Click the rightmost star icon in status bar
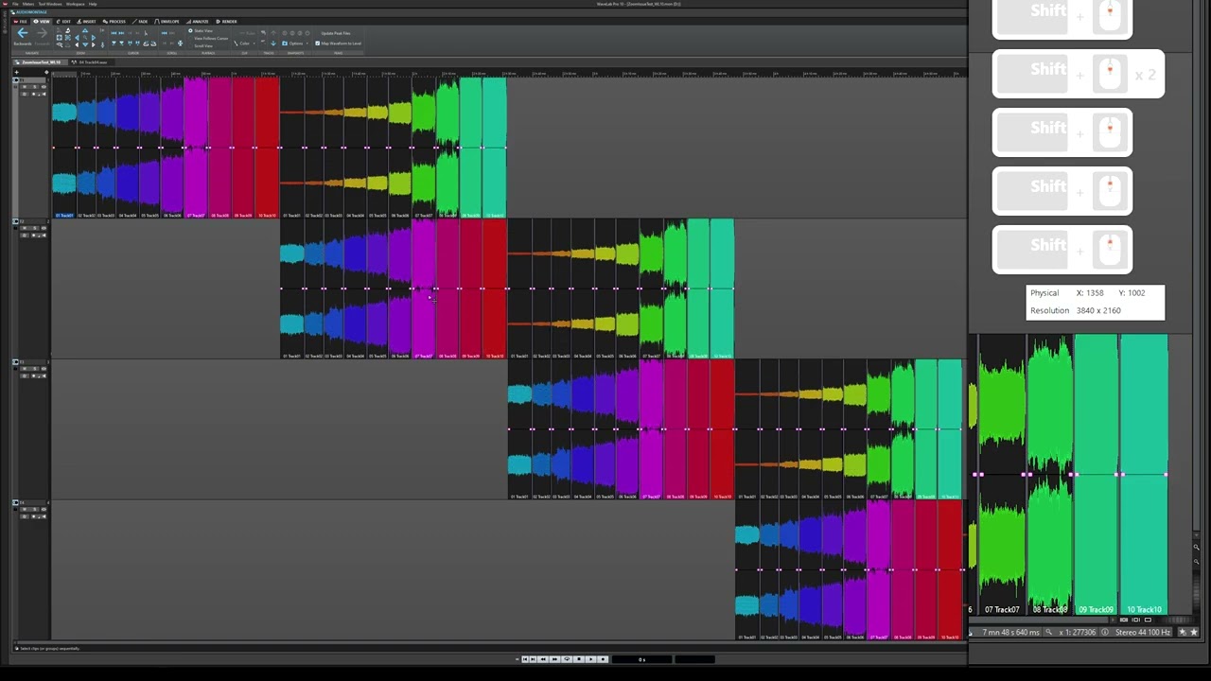 coord(1194,632)
